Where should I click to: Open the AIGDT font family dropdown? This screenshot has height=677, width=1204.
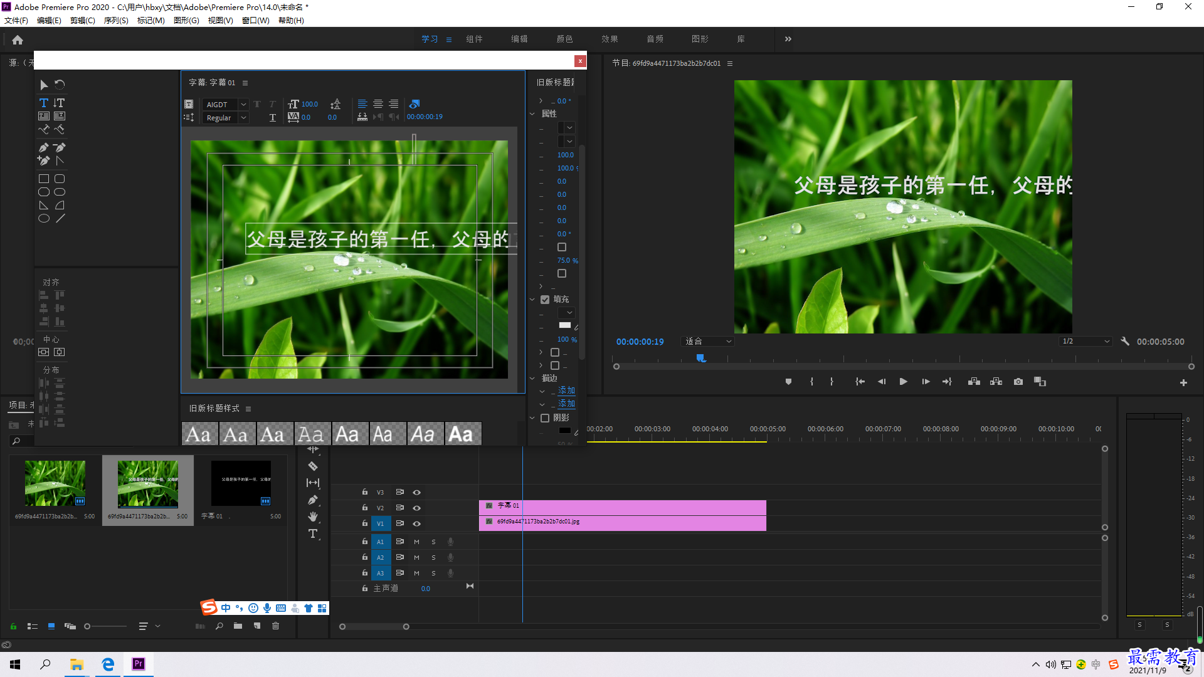pos(226,105)
